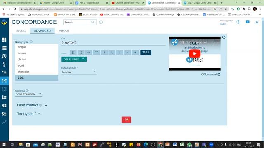This screenshot has width=264, height=148.
Task: Choose character query type
Action: 37,72
